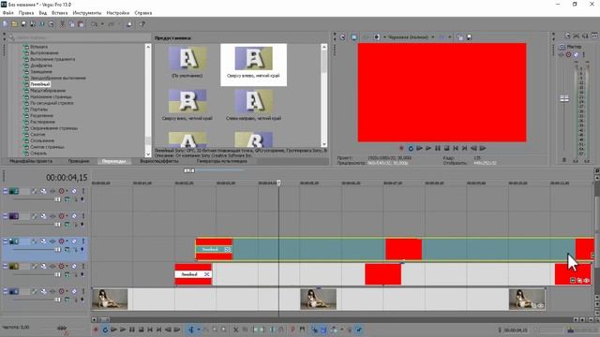Toggle Loop Playback under the preview
Image resolution: width=600 pixels, height=337 pixels.
pos(411,148)
